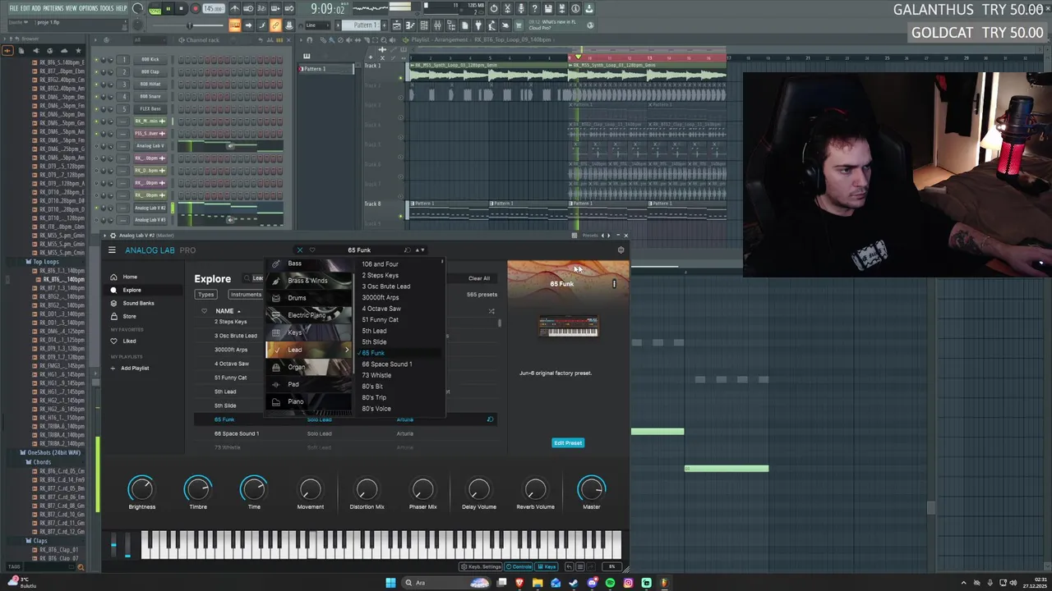This screenshot has width=1052, height=591.
Task: Open the Windows Start menu
Action: [390, 583]
